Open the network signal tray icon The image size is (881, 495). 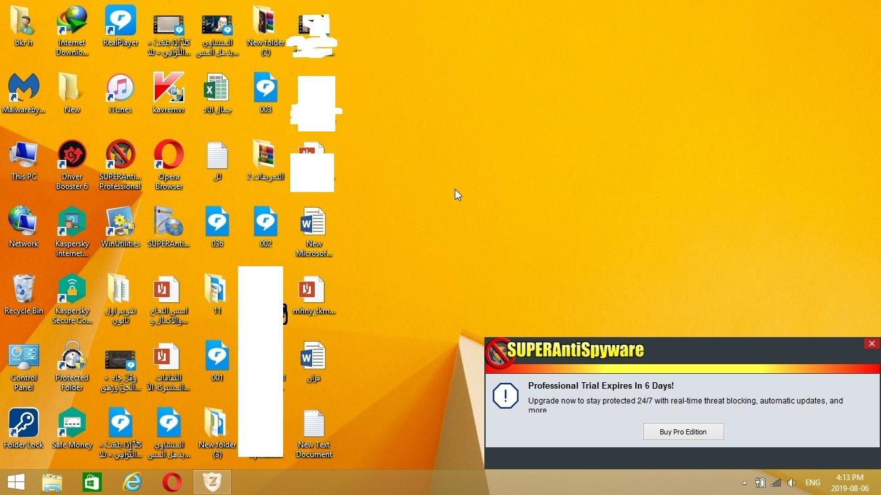(x=776, y=483)
